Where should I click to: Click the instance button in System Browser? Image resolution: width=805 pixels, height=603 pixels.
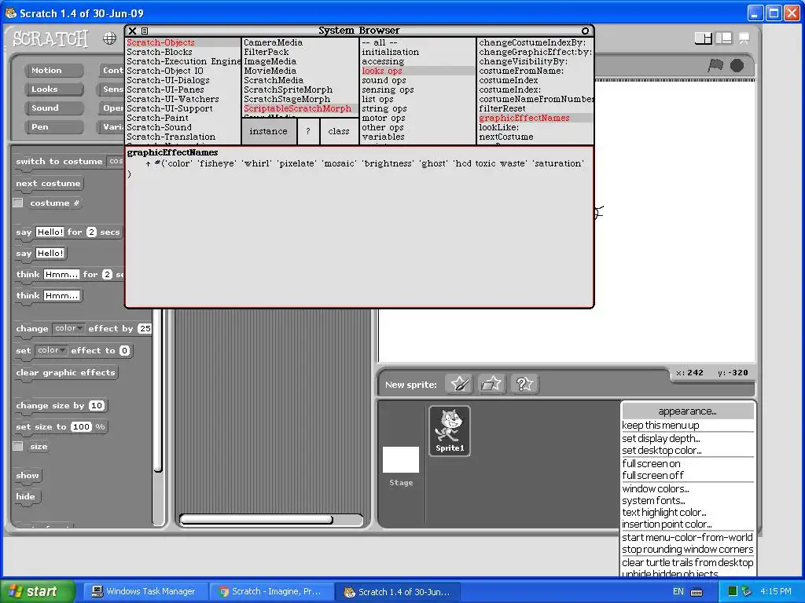[269, 131]
